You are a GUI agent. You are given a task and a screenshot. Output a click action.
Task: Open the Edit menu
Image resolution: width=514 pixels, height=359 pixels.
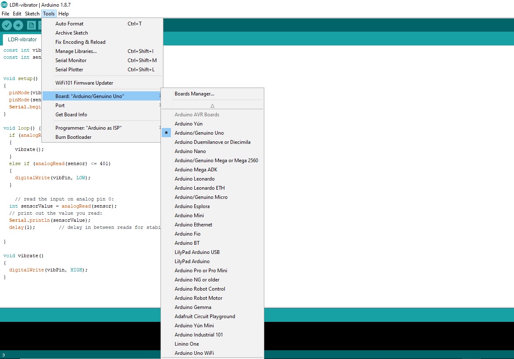[17, 14]
